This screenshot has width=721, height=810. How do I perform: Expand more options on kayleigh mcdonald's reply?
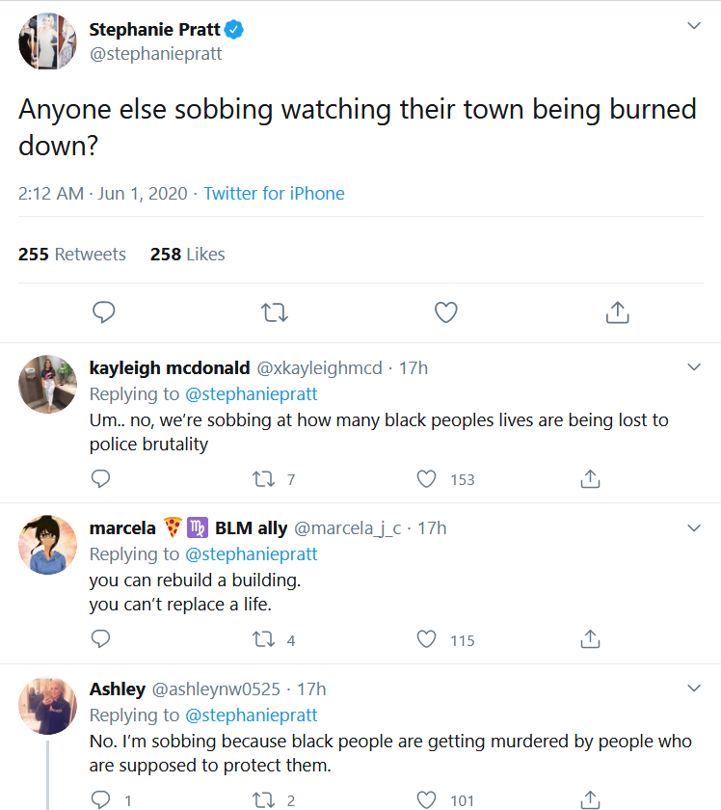693,367
